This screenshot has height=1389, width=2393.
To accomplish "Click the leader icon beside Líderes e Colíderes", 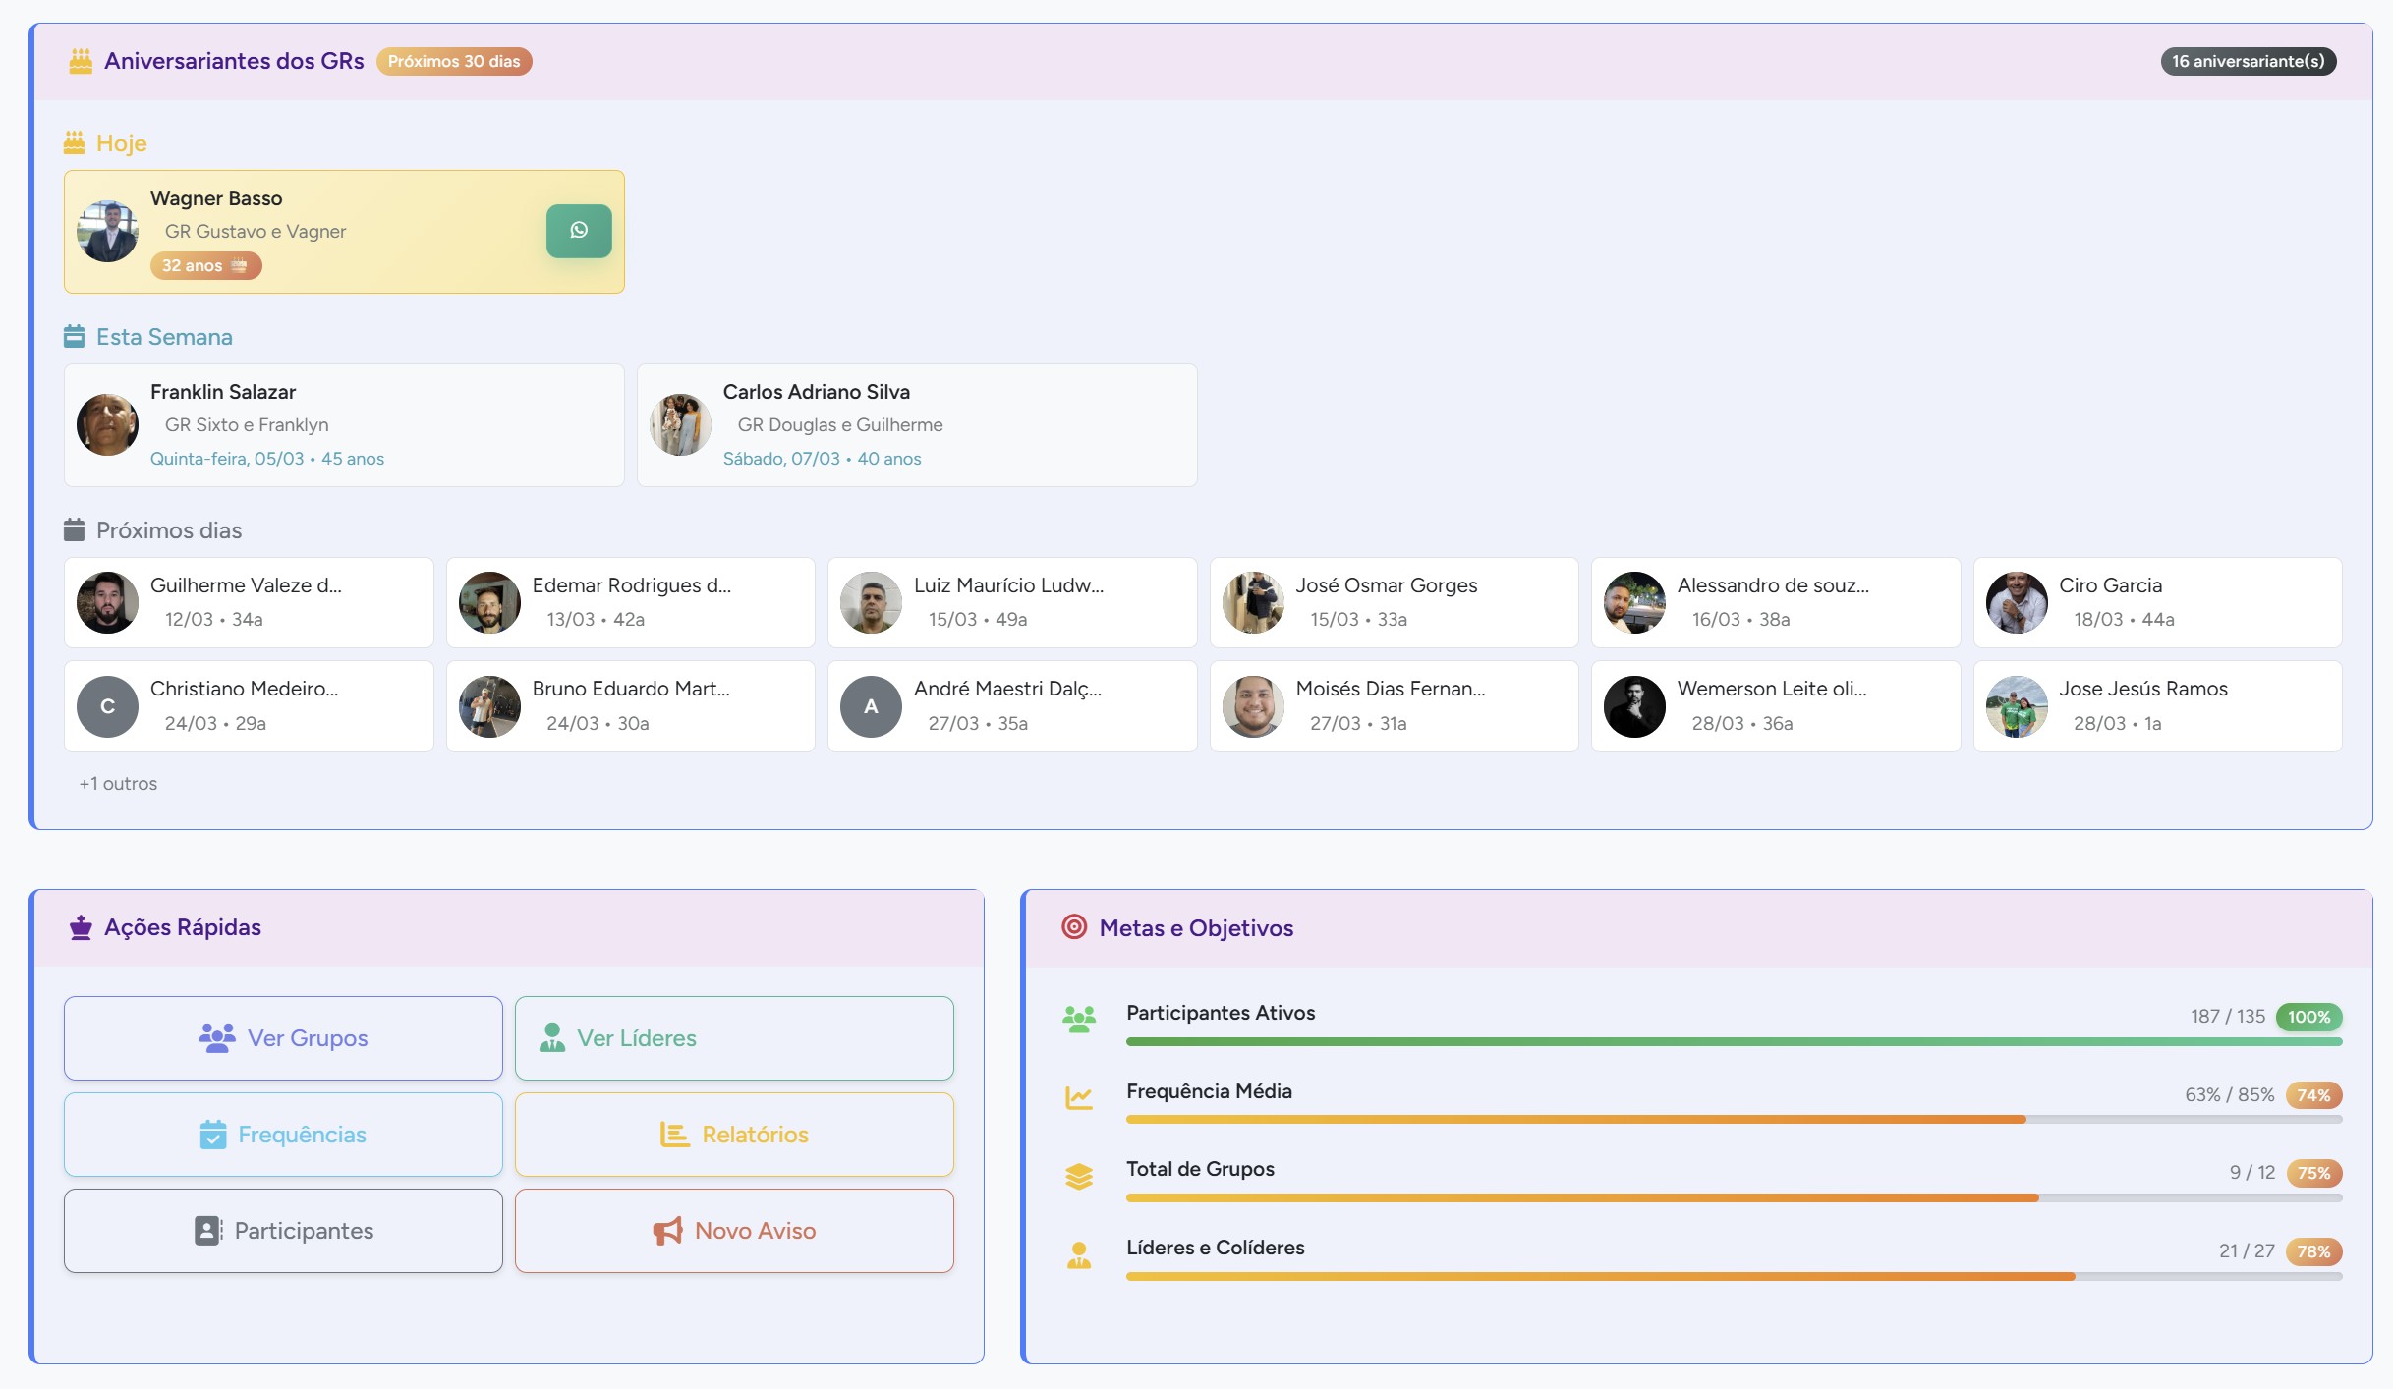I will [1078, 1254].
